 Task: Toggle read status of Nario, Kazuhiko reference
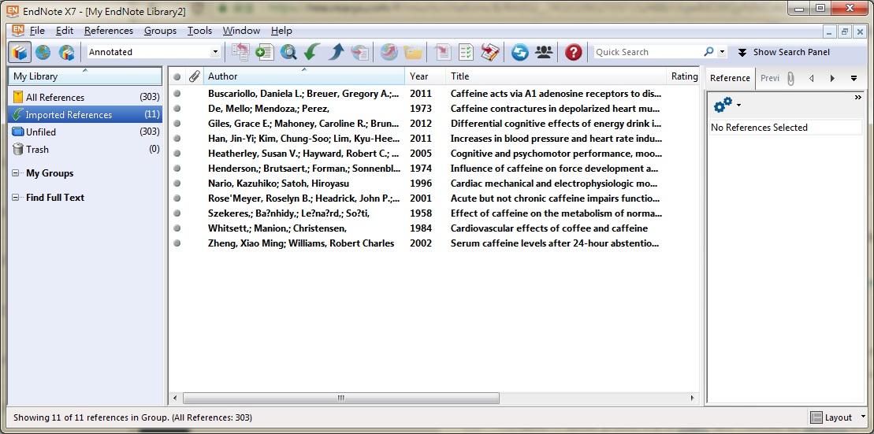click(177, 184)
